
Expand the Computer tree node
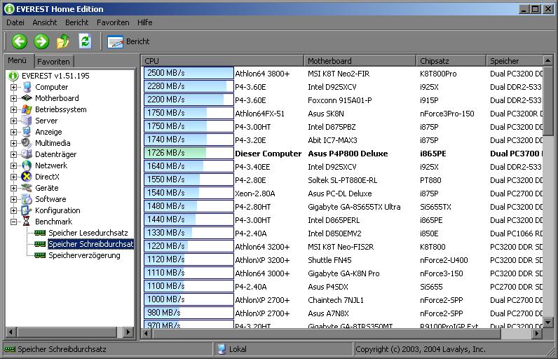13,87
